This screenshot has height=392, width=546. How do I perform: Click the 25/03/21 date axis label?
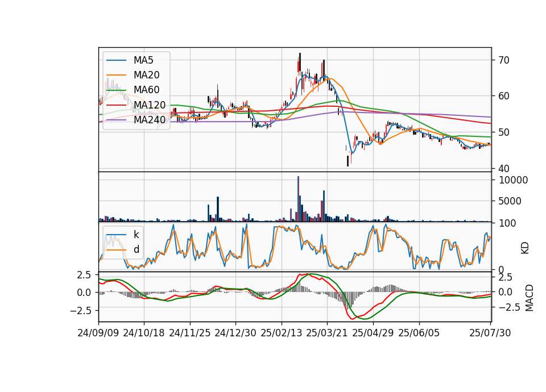point(327,333)
